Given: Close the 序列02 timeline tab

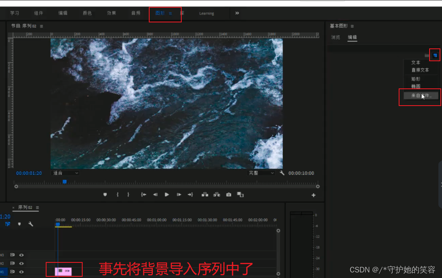Looking at the screenshot, I should click(x=13, y=208).
